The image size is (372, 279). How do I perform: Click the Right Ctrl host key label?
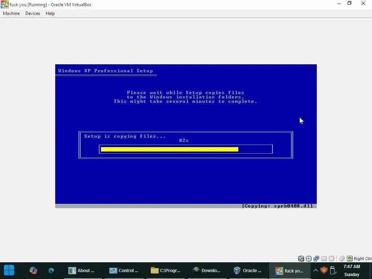[363, 259]
